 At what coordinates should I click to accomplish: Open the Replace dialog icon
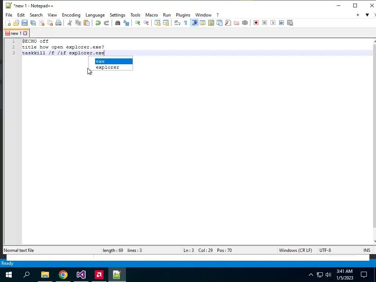coord(126,23)
